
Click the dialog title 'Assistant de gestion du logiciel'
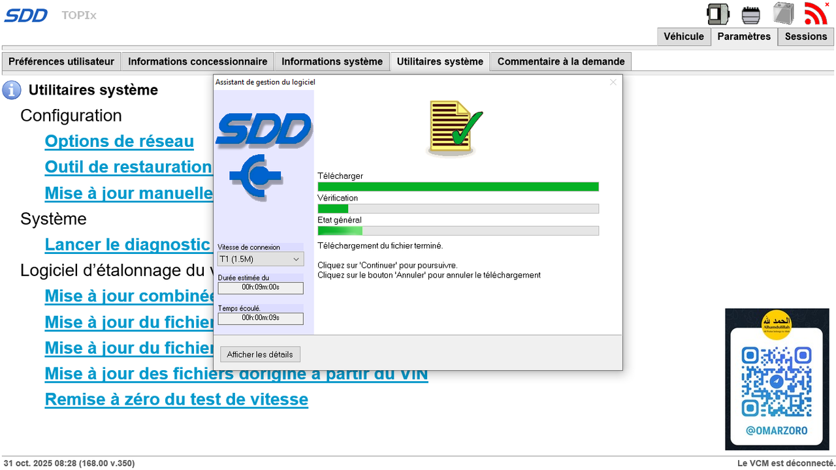265,82
